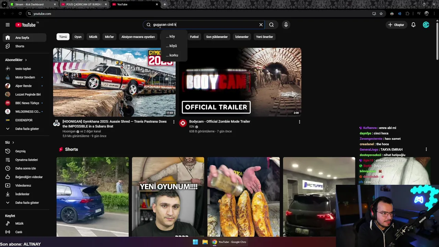Open File Explorer from the taskbar
The image size is (439, 247).
click(205, 242)
